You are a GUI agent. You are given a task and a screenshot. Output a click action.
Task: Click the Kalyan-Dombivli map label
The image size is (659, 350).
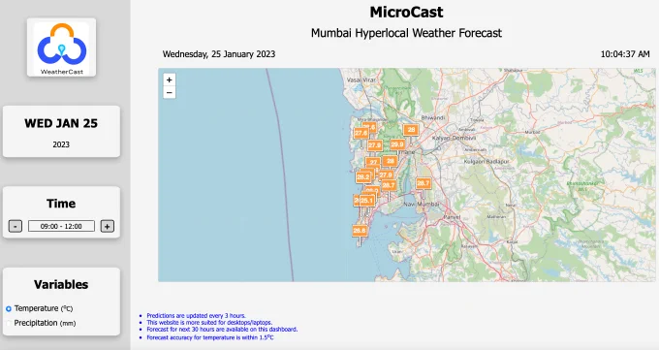coord(454,138)
